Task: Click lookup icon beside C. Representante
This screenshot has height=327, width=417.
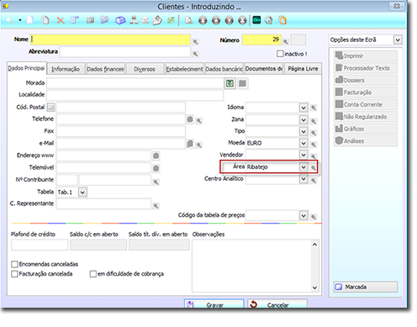Action: click(156, 206)
